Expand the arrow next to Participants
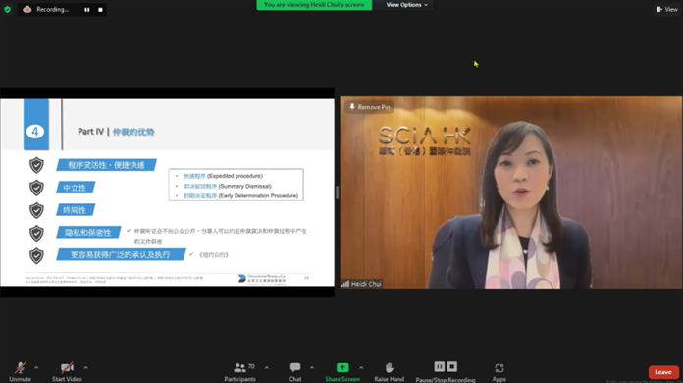Image resolution: width=683 pixels, height=383 pixels. point(267,368)
